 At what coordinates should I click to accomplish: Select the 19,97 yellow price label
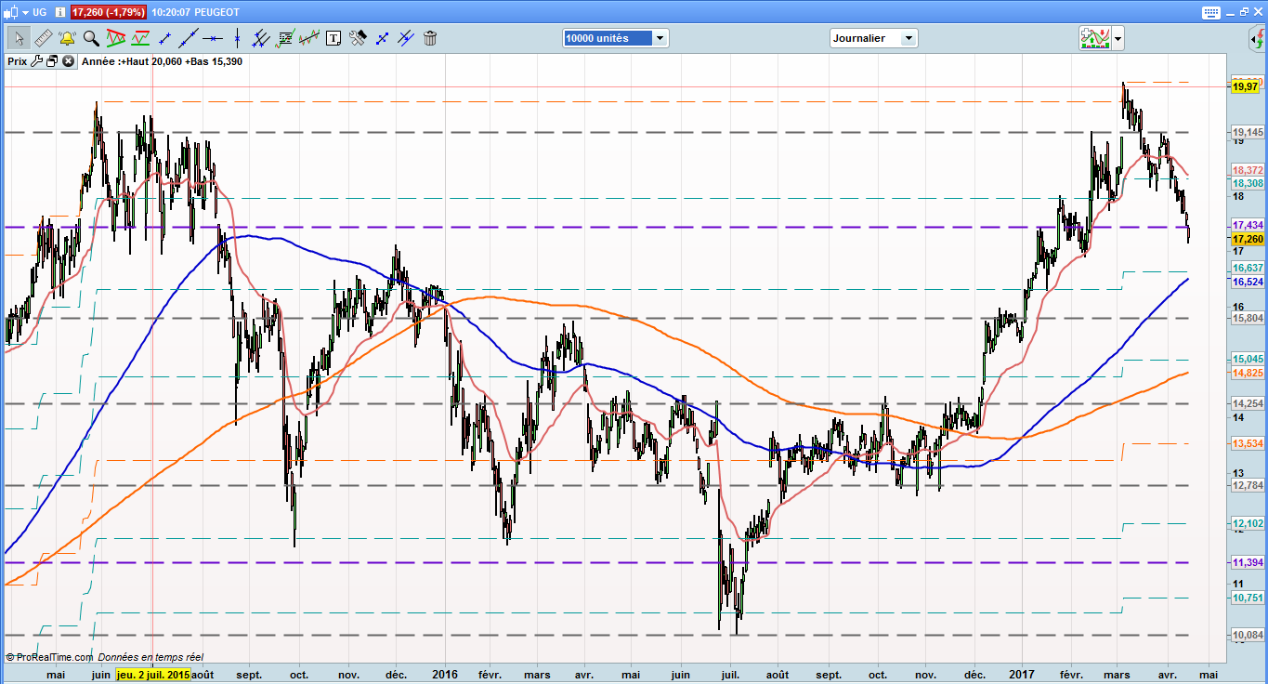tap(1246, 86)
